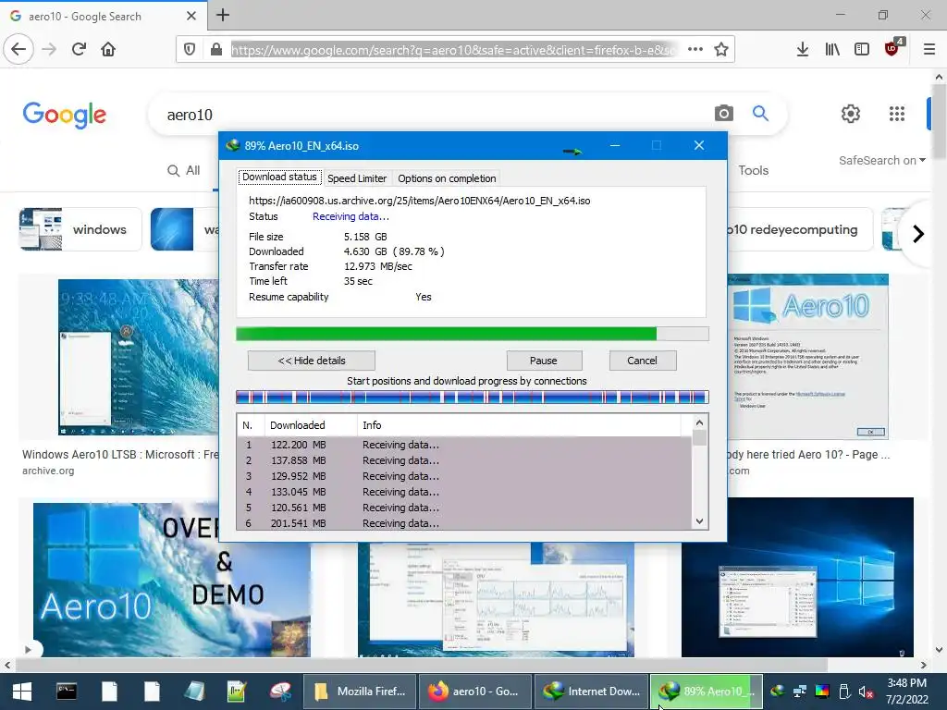Select connection row 5 with 120.561 MB
The image size is (947, 710).
(x=464, y=508)
